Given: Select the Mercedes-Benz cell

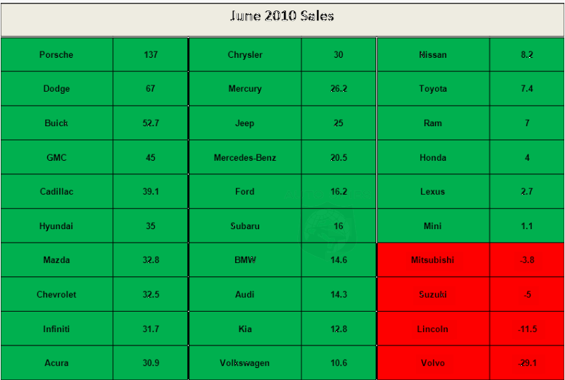Looking at the screenshot, I should (245, 158).
